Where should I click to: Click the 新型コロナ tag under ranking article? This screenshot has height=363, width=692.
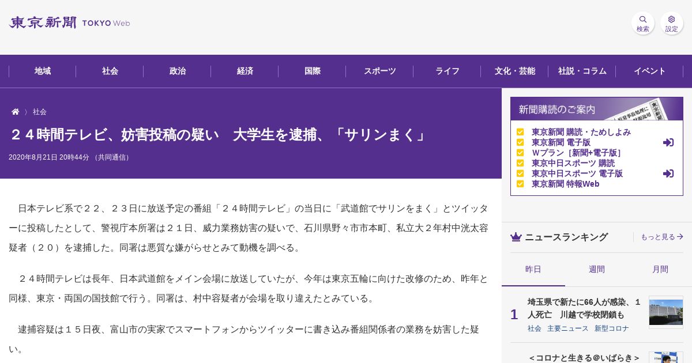612,328
